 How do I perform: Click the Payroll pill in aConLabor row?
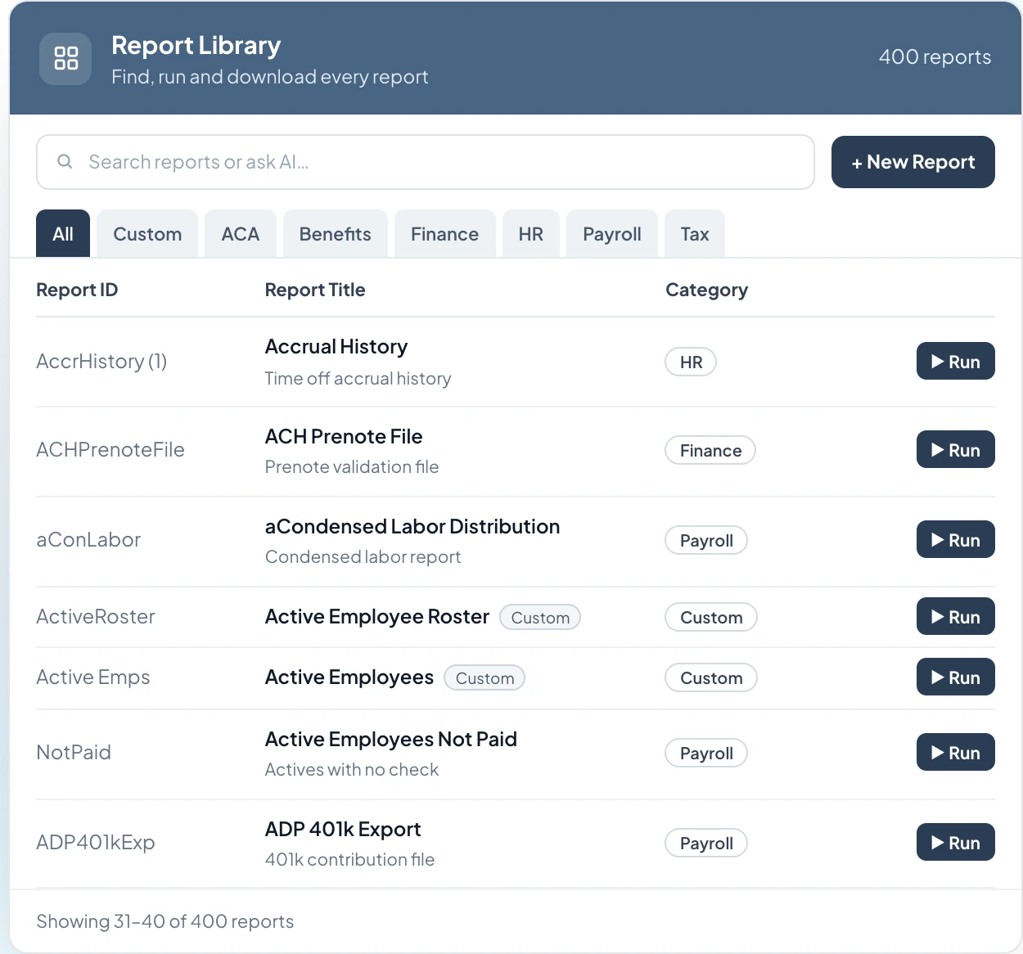(706, 540)
